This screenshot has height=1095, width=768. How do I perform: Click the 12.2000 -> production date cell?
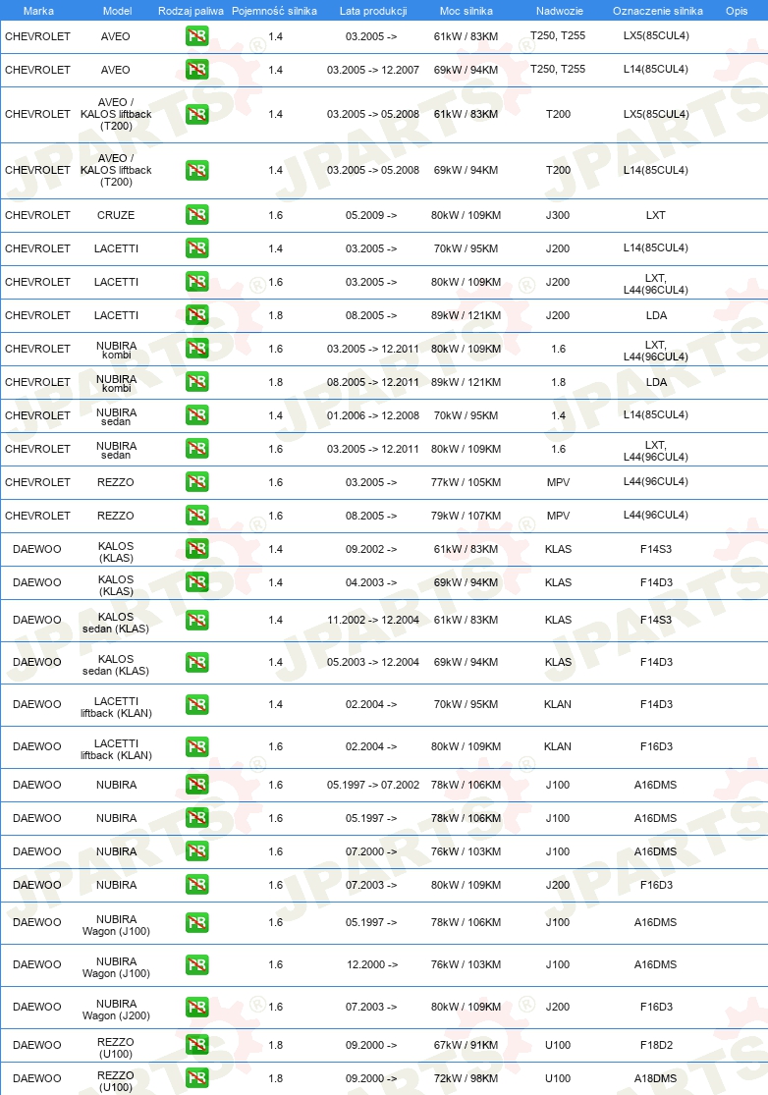[x=372, y=965]
